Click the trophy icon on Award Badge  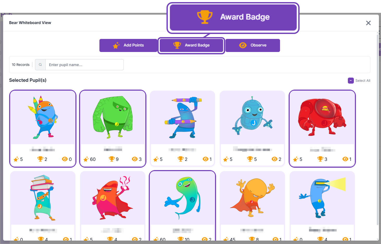(177, 45)
